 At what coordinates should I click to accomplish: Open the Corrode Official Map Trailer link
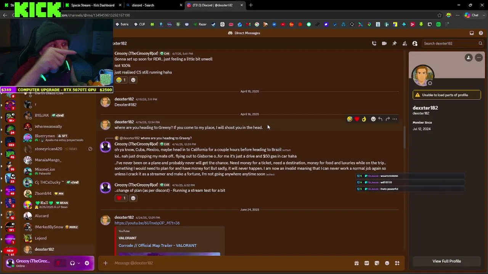(157, 245)
